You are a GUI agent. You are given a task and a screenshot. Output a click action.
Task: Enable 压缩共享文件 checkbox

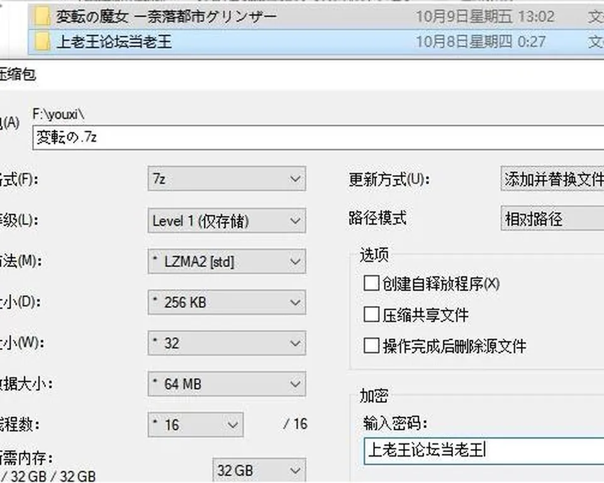point(371,314)
